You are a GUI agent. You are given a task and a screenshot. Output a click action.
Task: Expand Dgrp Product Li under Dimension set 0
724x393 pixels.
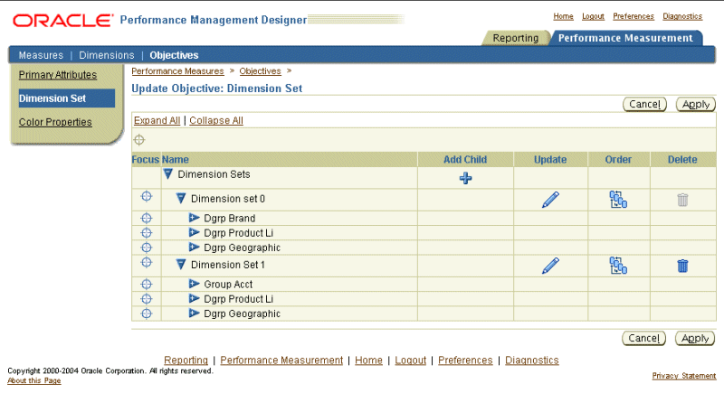pos(194,232)
